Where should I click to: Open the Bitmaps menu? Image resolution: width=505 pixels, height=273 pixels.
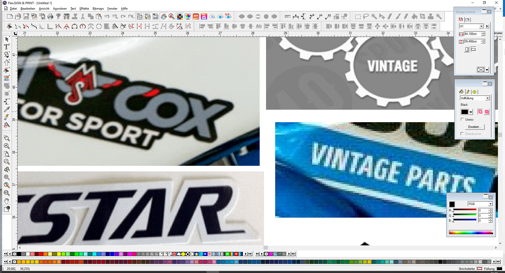coord(98,9)
